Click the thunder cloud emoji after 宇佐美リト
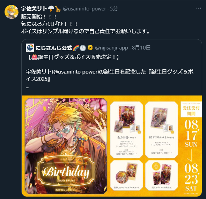Image resolution: width=206 pixels, height=199 pixels. (x=51, y=9)
